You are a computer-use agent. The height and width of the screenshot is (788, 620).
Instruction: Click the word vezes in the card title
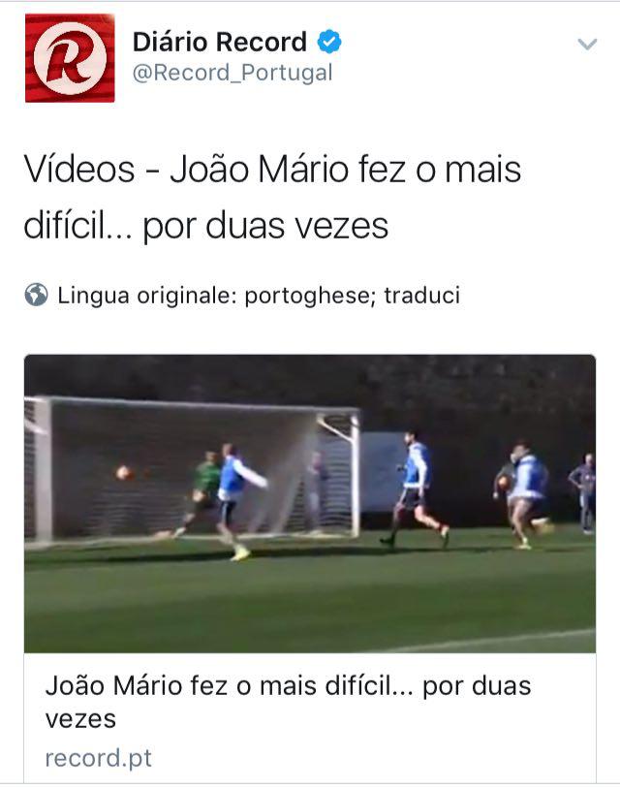tap(80, 719)
